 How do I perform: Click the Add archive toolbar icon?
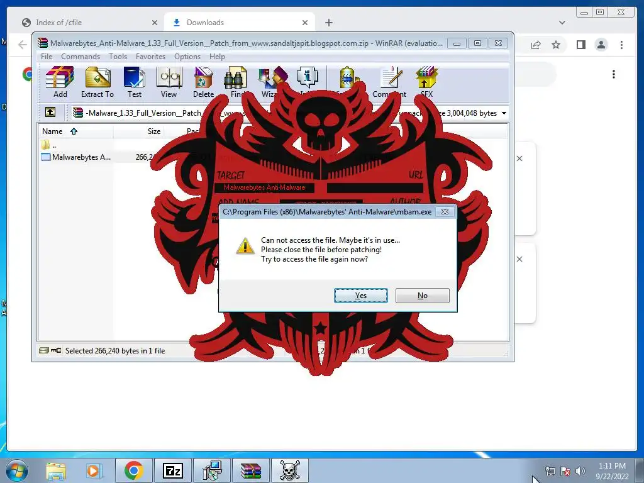click(x=60, y=82)
